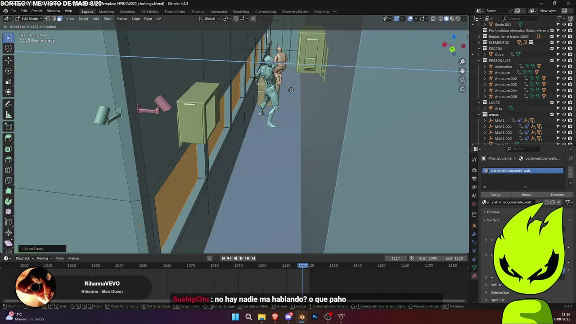Select the Transform tool in the left toolbar
576x324 pixels.
coord(9,92)
